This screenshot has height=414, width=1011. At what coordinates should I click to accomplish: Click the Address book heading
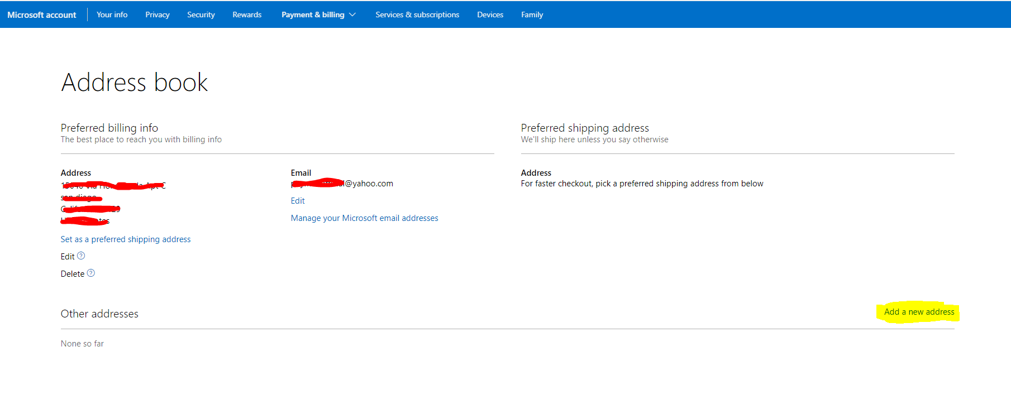(135, 83)
